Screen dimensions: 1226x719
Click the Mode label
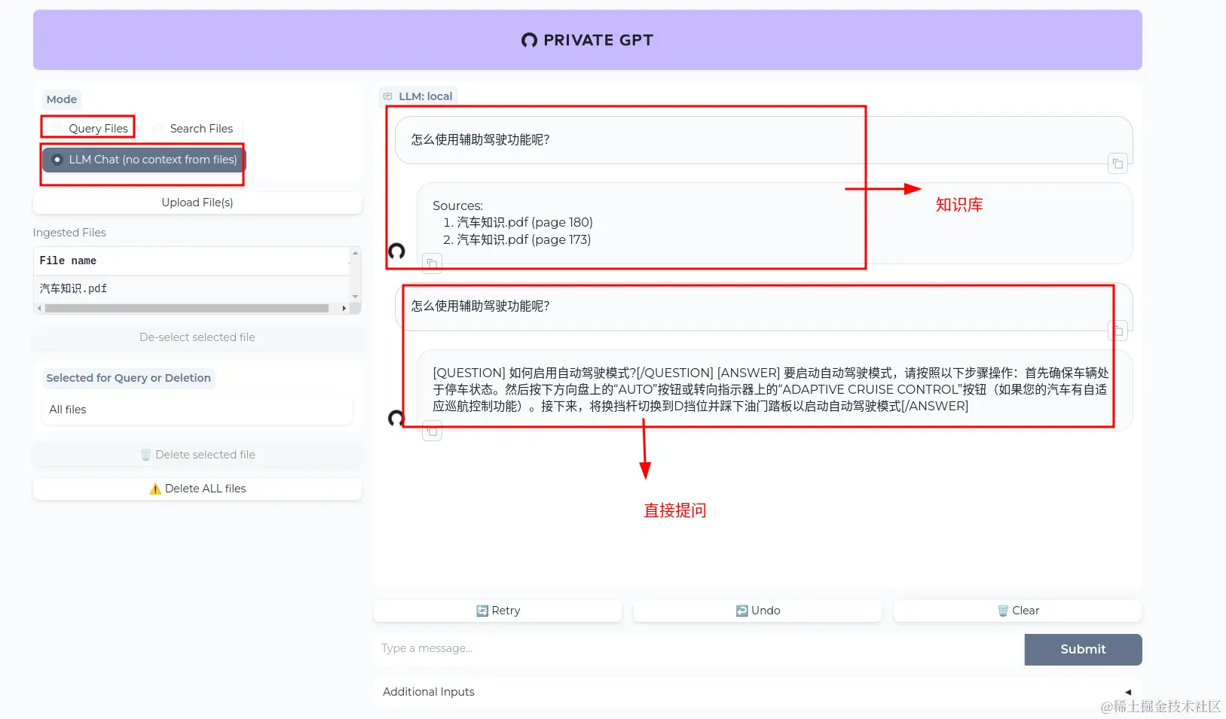point(62,99)
